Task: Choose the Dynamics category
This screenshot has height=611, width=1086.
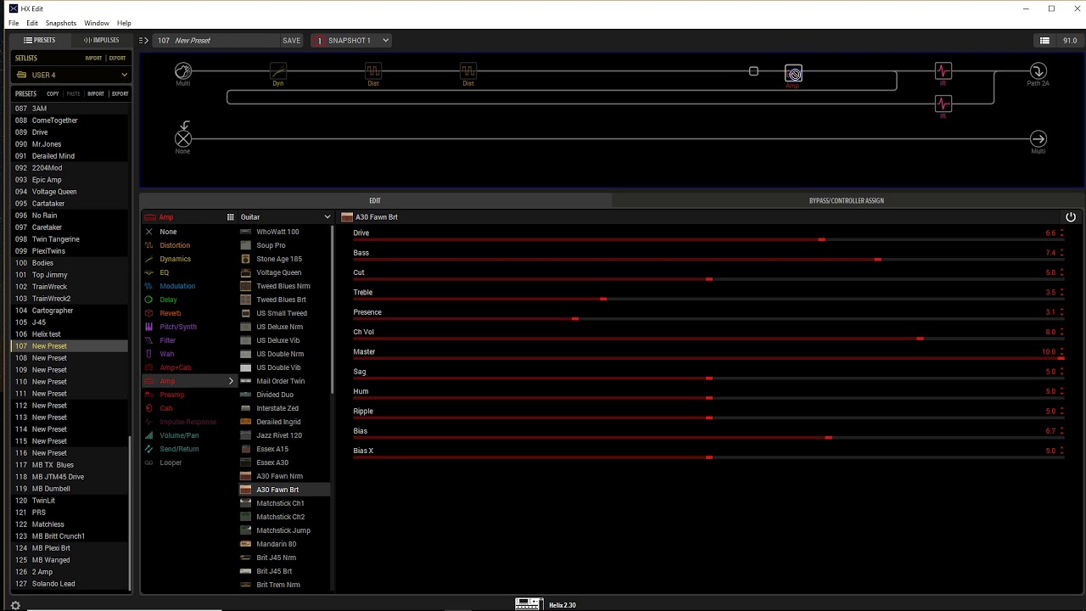Action: tap(175, 259)
